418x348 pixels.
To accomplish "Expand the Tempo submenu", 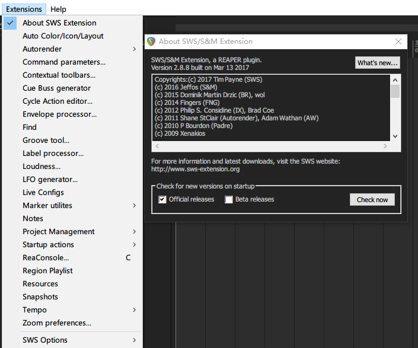I will [x=72, y=310].
